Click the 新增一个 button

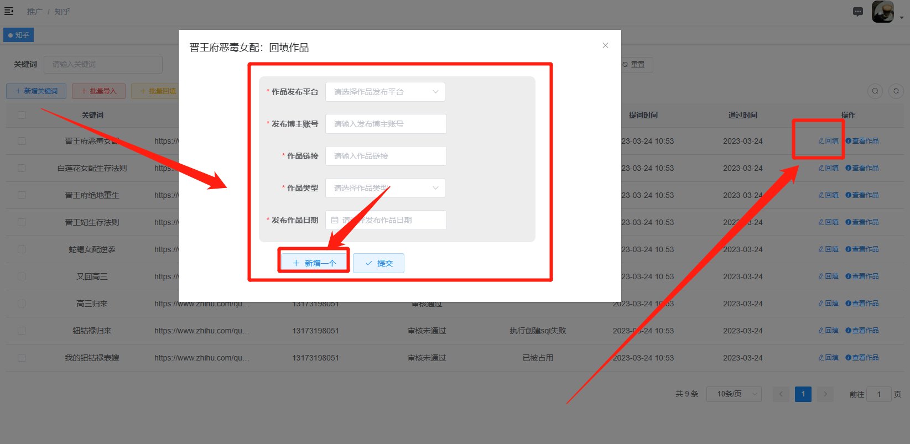tap(314, 263)
